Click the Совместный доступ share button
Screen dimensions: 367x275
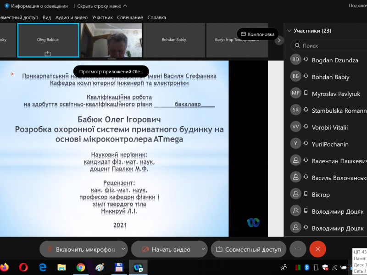(x=248, y=249)
